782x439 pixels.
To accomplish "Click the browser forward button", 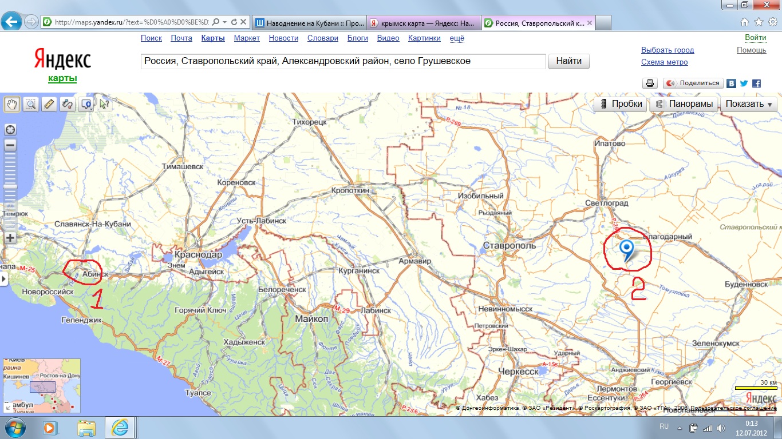I will [x=31, y=22].
